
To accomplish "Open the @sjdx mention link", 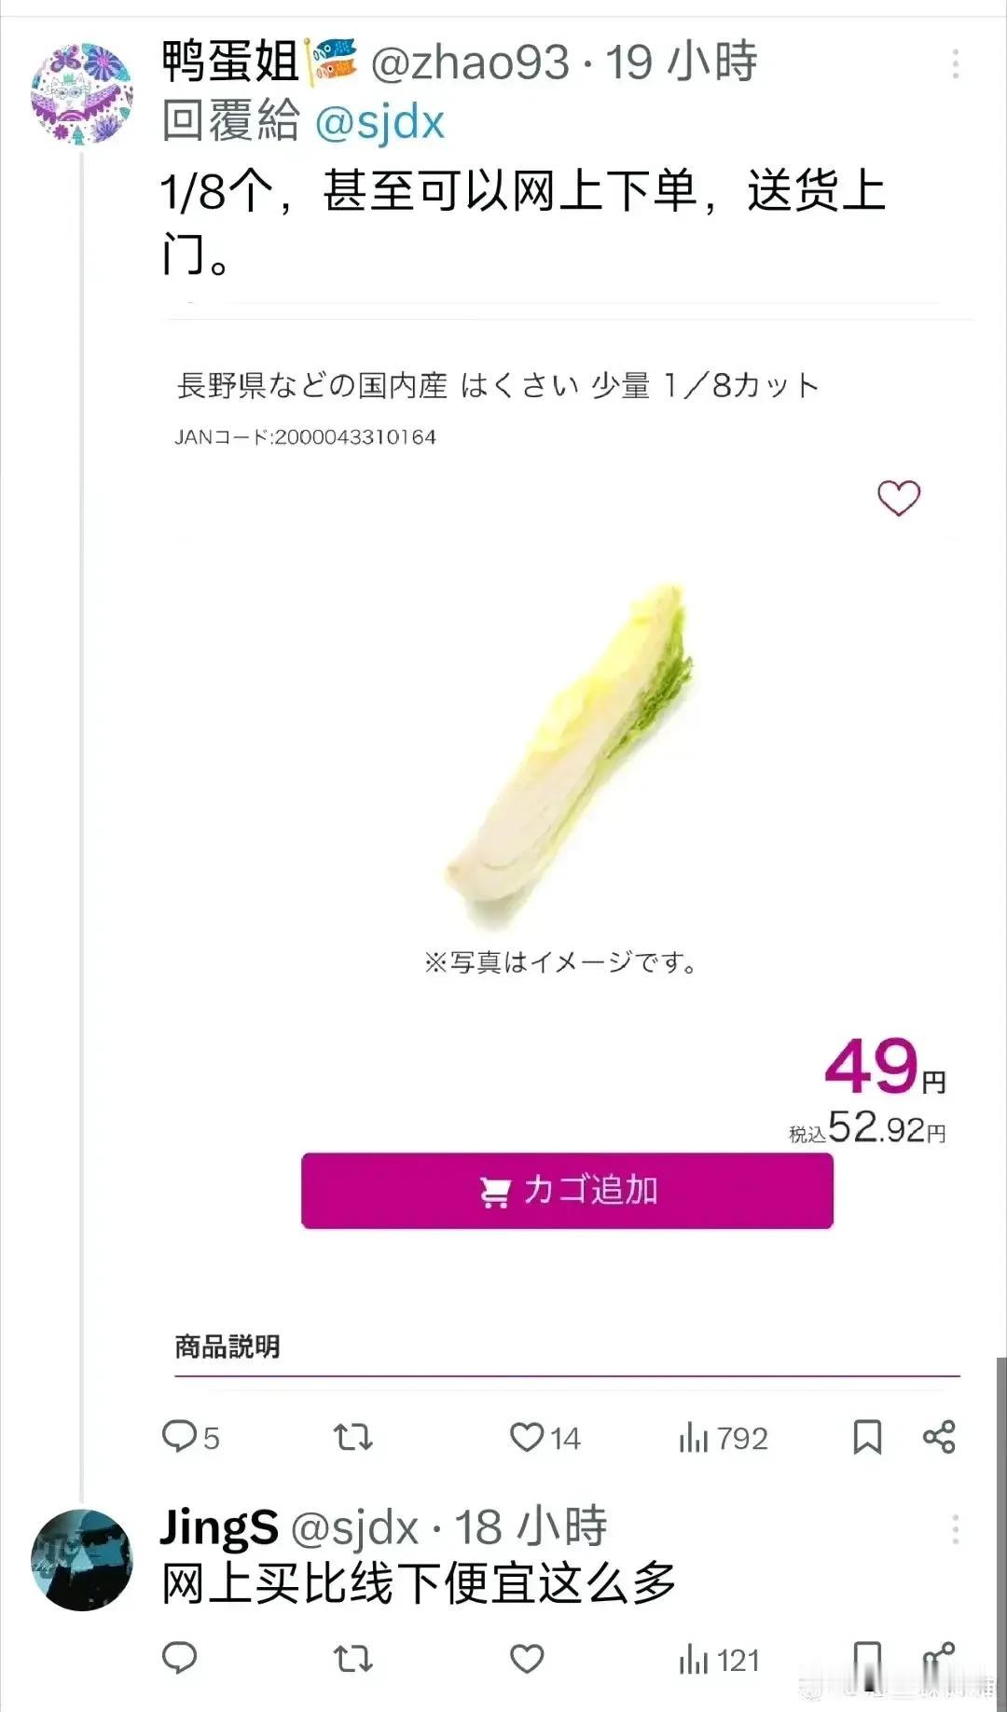I will [379, 122].
